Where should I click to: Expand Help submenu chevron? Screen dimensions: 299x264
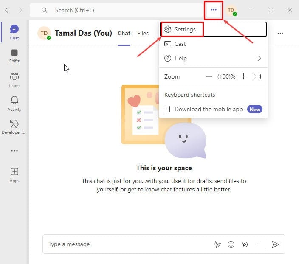click(x=259, y=58)
